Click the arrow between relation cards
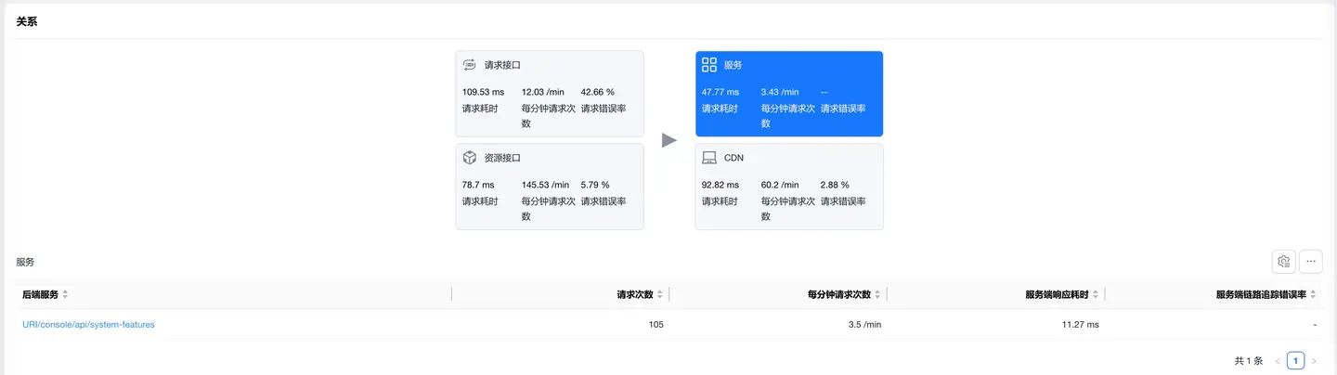1337x375 pixels. (x=669, y=140)
